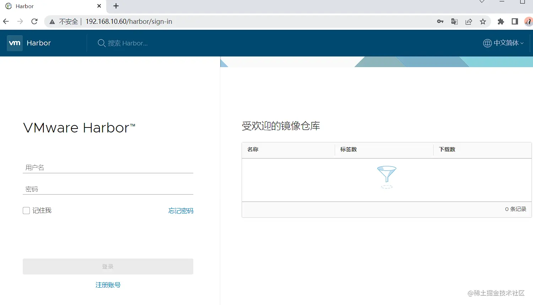Open the 中文简体 language dropdown

[x=504, y=43]
